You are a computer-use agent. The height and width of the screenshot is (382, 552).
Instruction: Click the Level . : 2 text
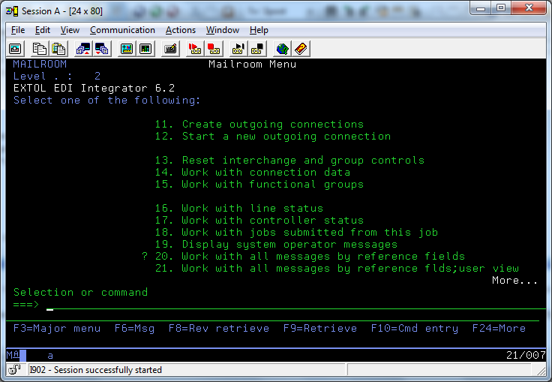pyautogui.click(x=57, y=76)
